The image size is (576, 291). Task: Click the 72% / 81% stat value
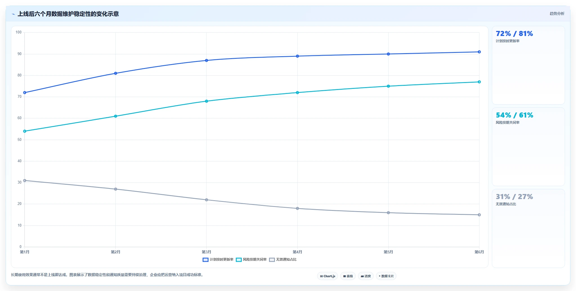pos(514,33)
